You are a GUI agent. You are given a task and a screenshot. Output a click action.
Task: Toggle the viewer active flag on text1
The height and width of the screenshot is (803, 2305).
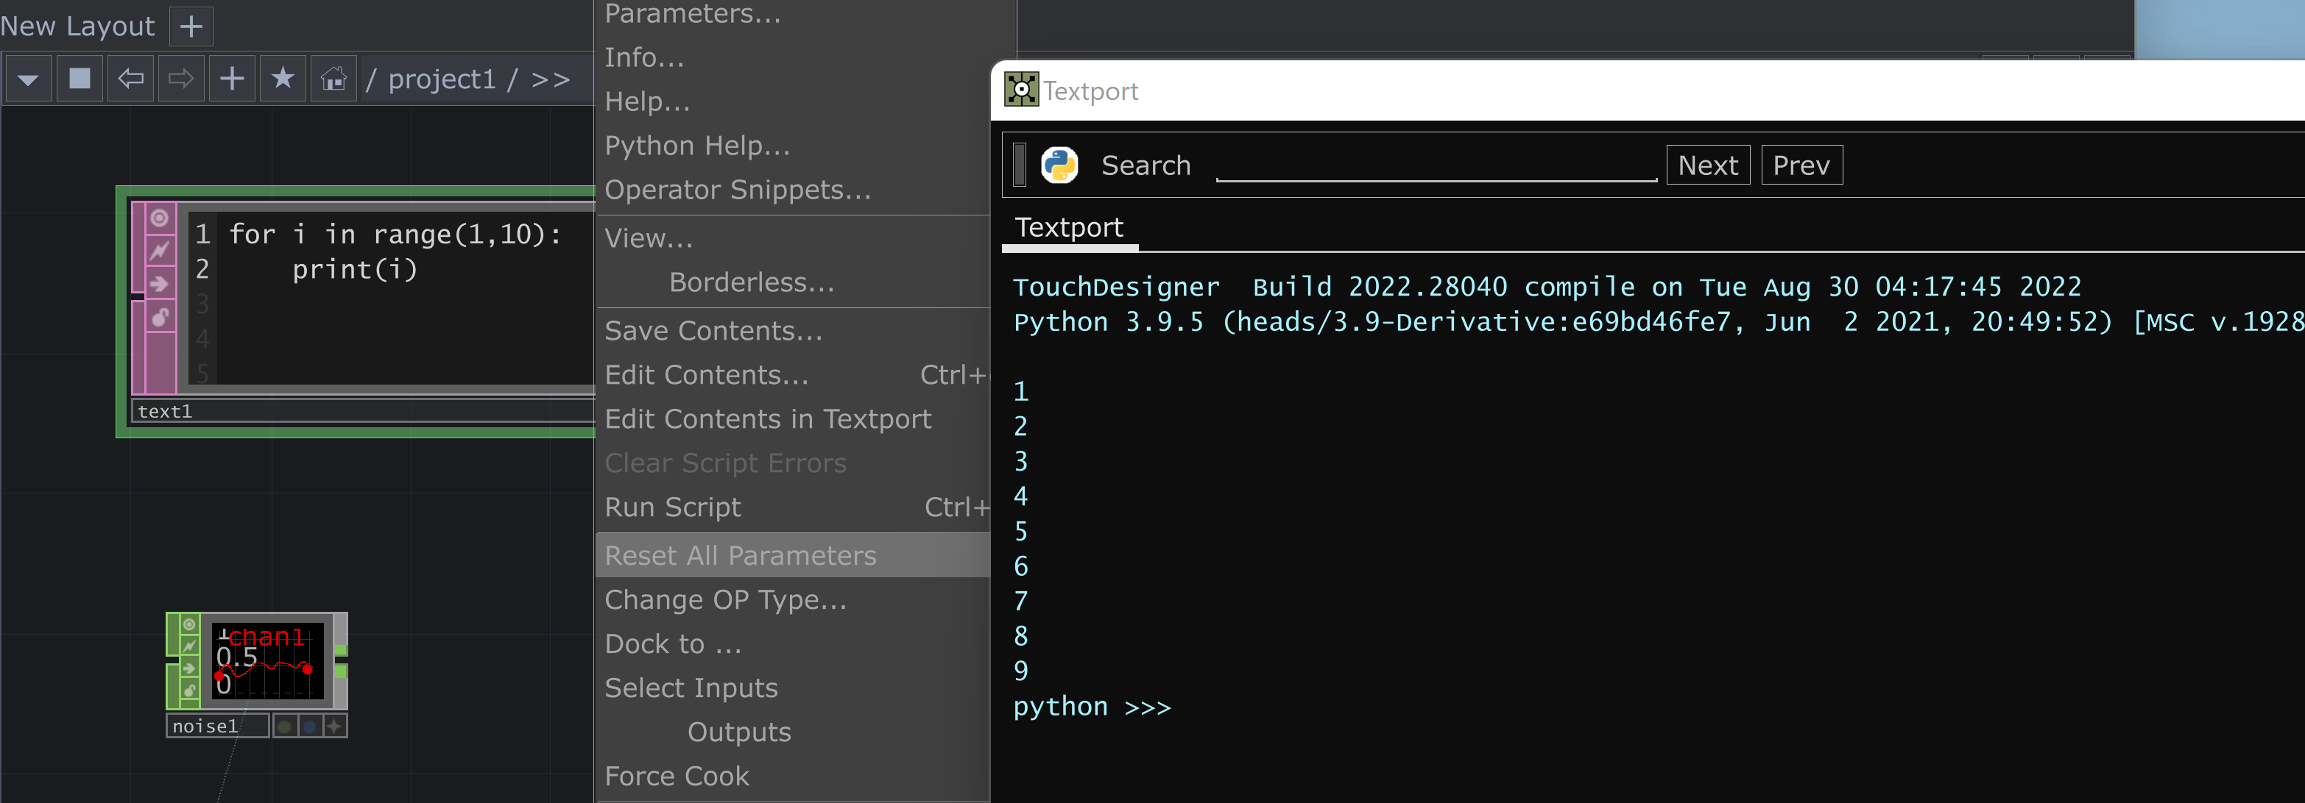tap(159, 218)
